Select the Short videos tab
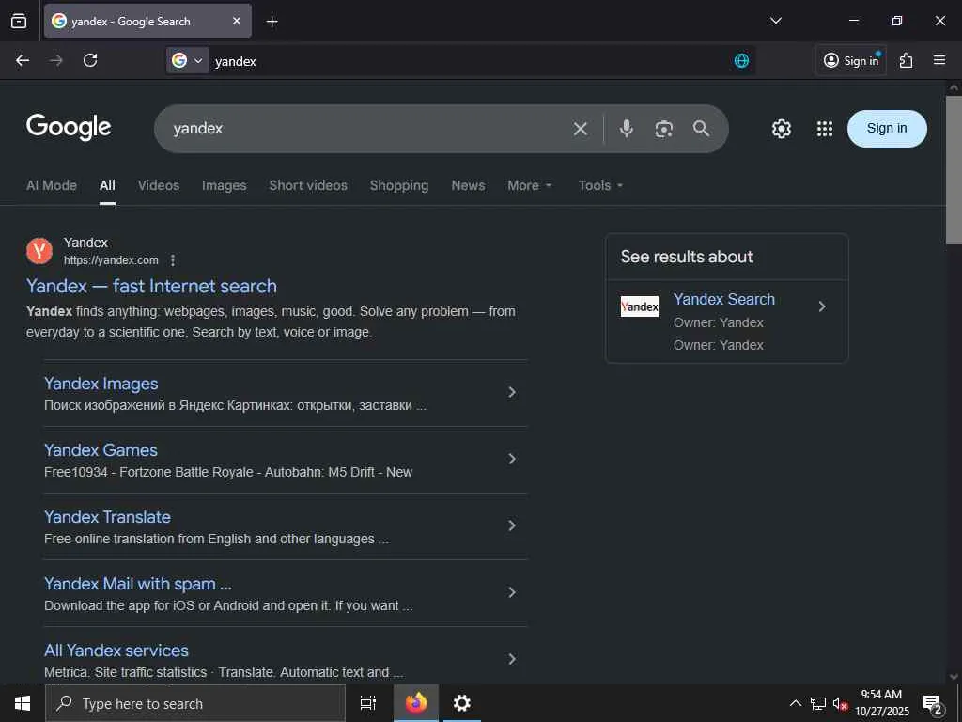This screenshot has height=722, width=962. click(x=308, y=185)
